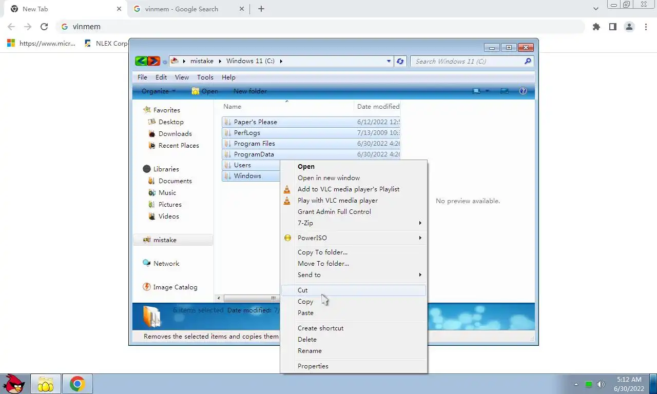Click the horizontal scrollbar thumb in file list

(252, 298)
